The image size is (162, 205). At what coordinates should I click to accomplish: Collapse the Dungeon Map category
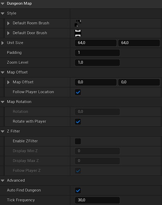click(3, 4)
